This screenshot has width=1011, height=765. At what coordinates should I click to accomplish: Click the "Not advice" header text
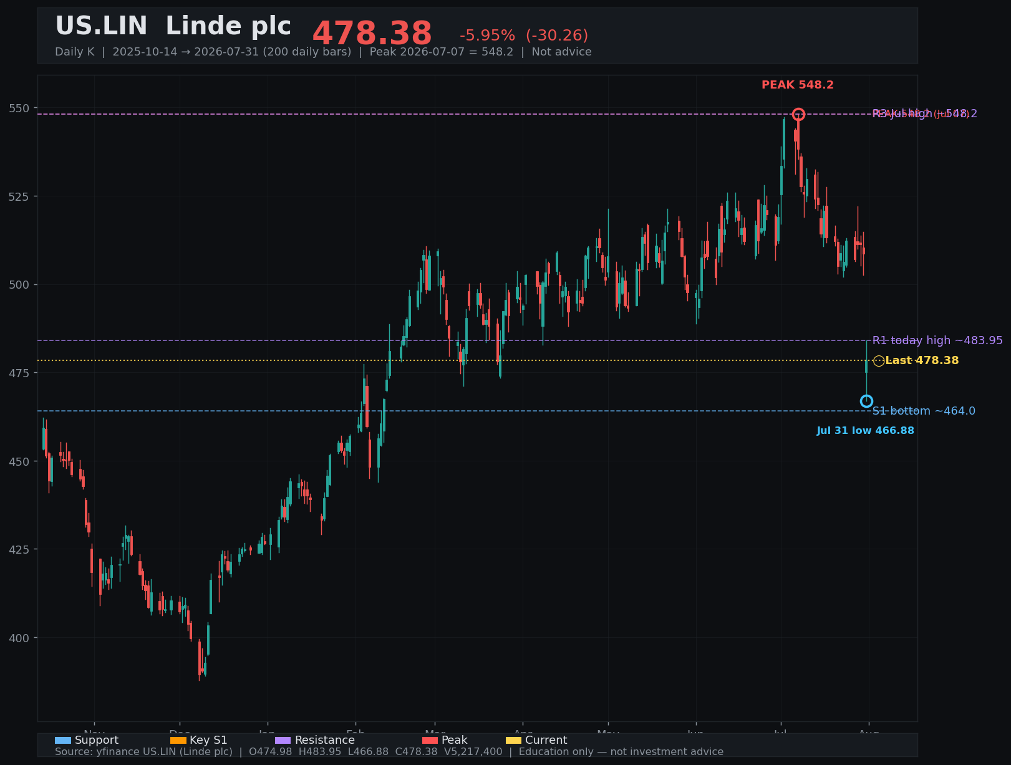(561, 52)
